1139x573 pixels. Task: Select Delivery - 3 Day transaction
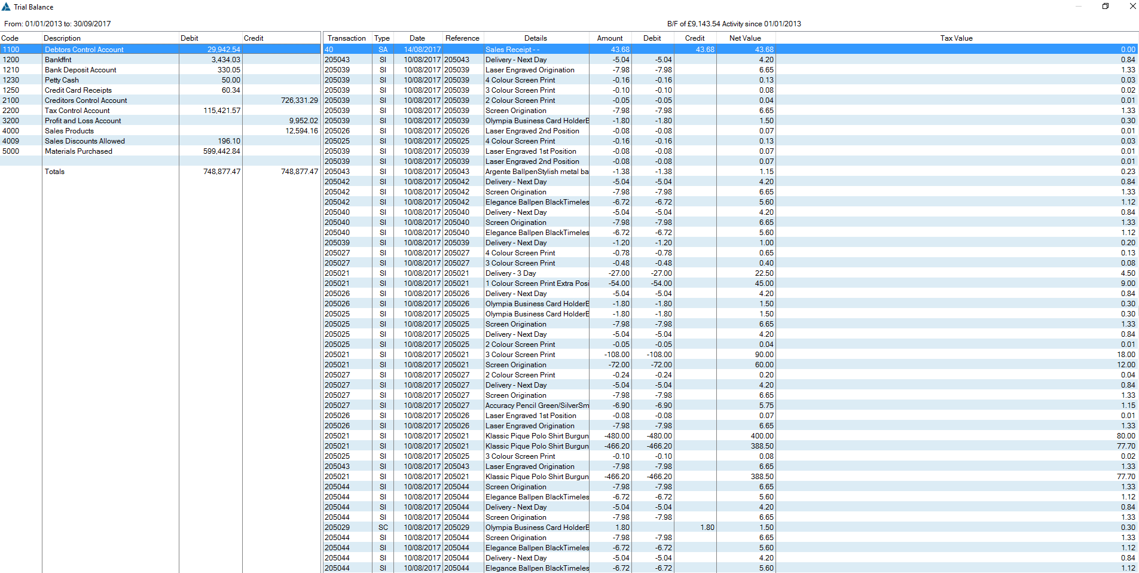pos(731,273)
